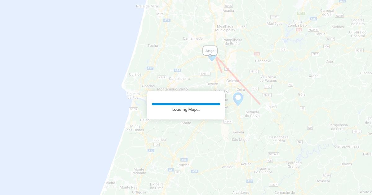Click the Pombal town label

pos(184,165)
